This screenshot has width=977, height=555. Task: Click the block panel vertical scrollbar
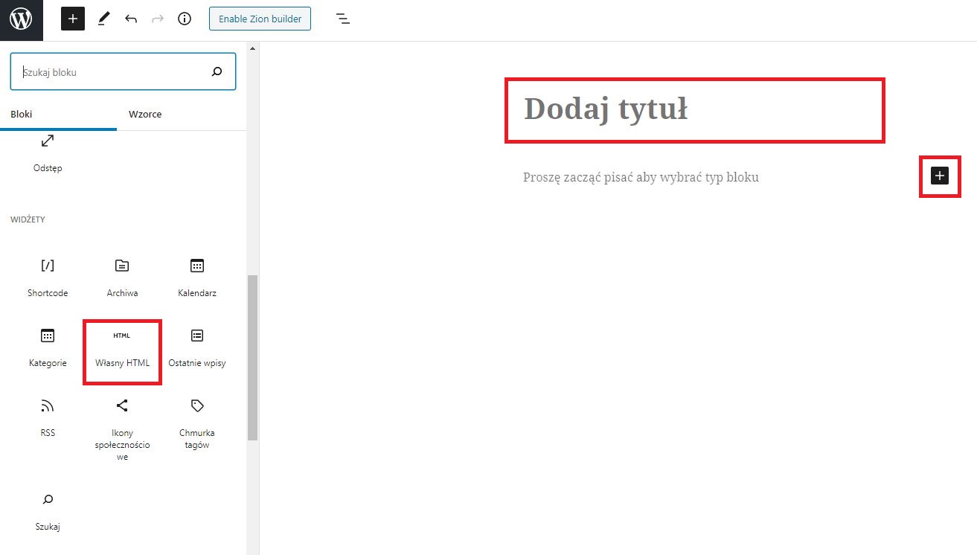coord(252,357)
